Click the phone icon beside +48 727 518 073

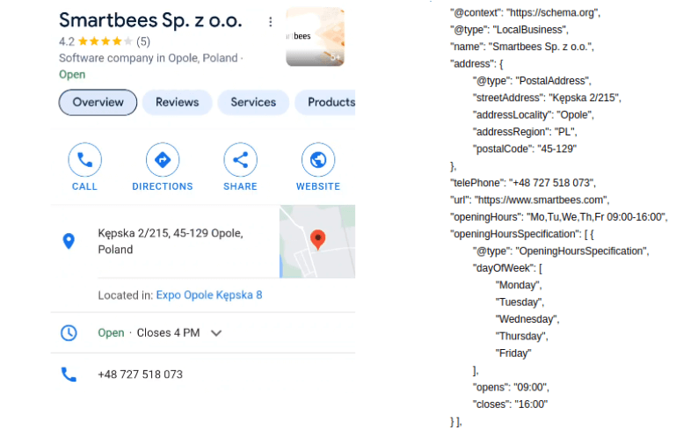[x=69, y=375]
